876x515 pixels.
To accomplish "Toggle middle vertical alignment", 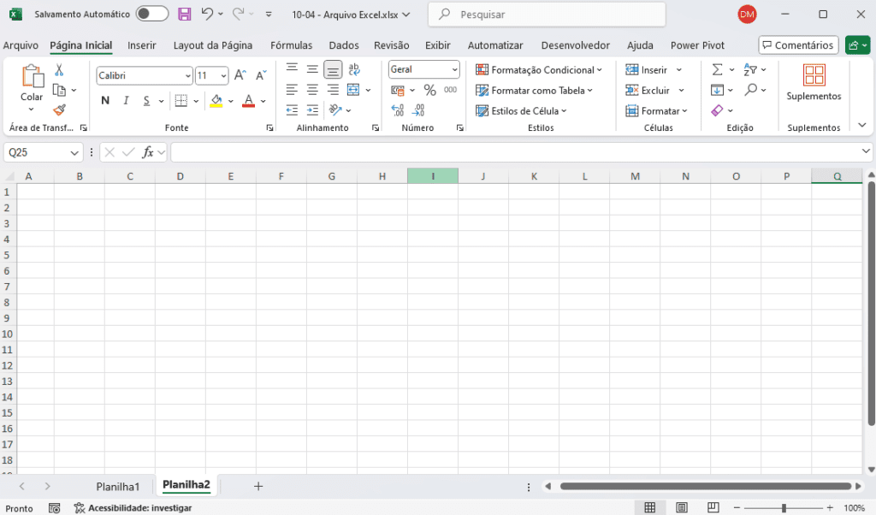I will pos(312,68).
